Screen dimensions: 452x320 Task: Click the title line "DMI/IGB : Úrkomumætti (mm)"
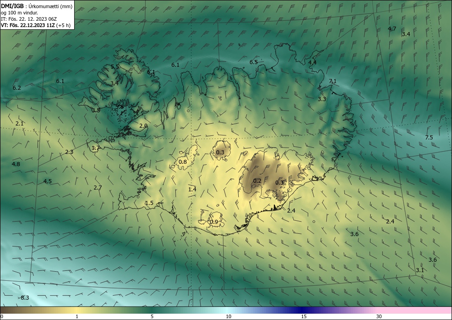(x=37, y=6)
